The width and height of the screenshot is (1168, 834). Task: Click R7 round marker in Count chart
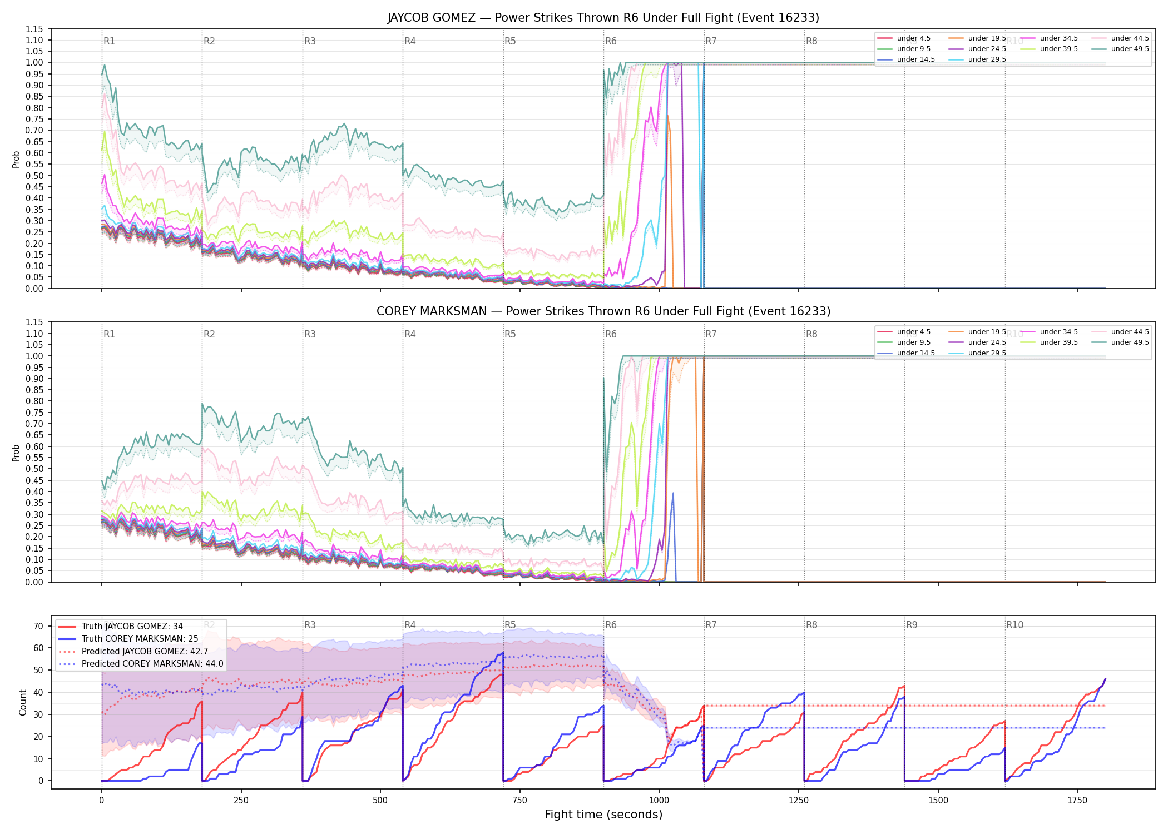pyautogui.click(x=711, y=625)
